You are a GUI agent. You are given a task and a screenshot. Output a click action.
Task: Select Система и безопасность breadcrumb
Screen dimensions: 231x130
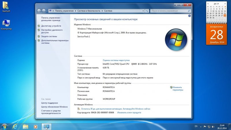[89, 11]
